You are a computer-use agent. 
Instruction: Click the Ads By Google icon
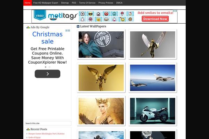click(x=28, y=27)
